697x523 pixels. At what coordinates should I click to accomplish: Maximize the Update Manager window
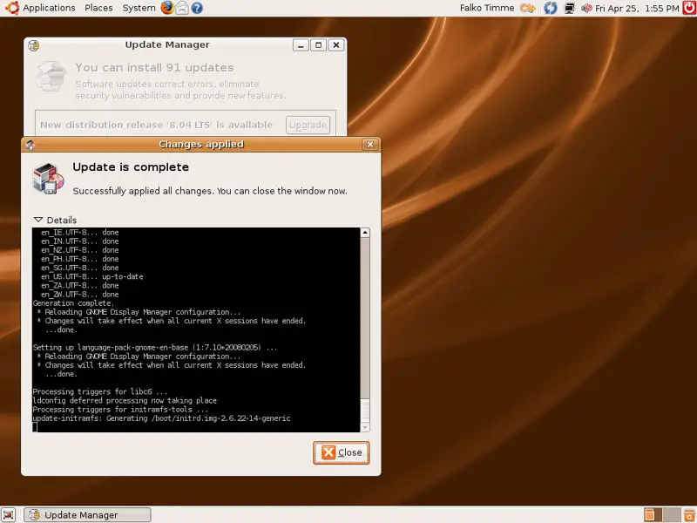point(319,45)
